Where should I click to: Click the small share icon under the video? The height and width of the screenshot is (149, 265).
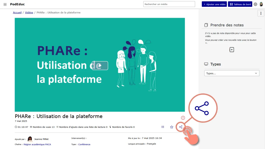(181, 127)
